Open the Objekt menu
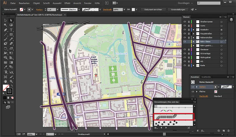Viewport: 236px width, 137px height. (36, 3)
